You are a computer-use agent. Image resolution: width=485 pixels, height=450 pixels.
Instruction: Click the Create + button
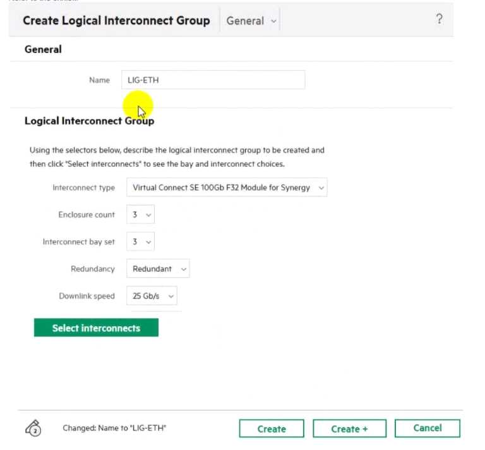349,429
